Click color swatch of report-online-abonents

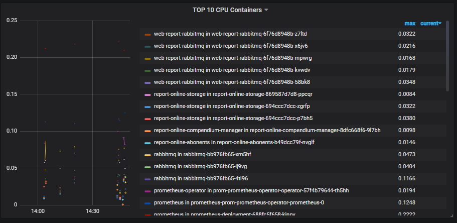(147, 143)
